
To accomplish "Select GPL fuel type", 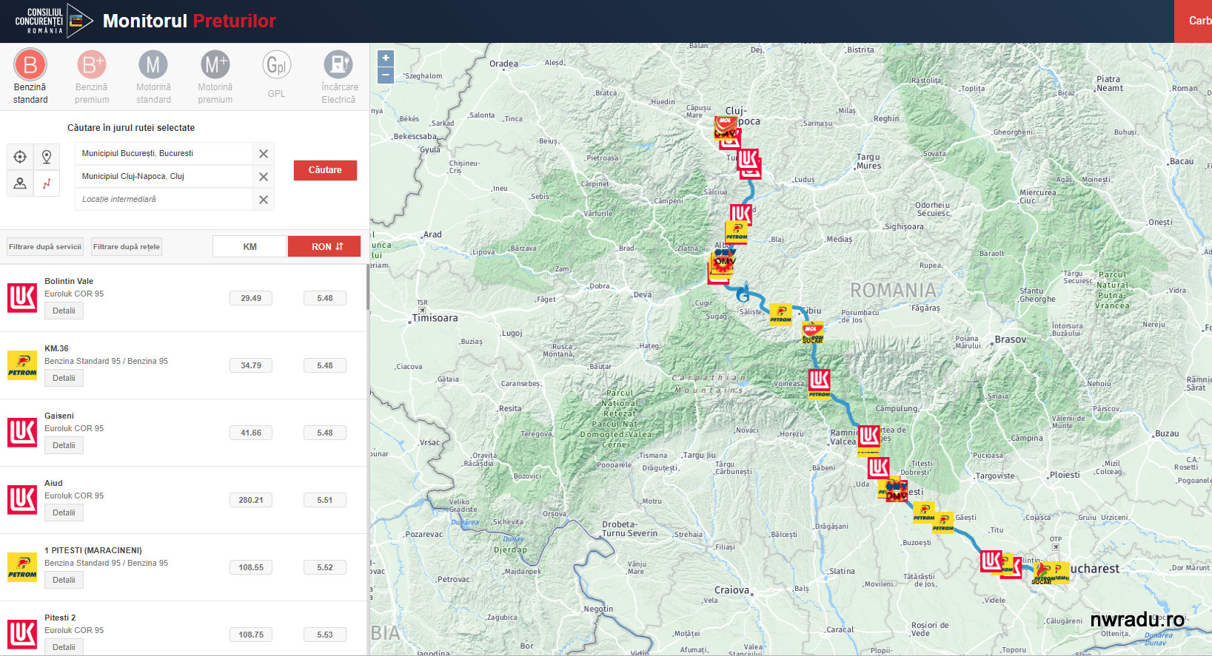I will (x=276, y=75).
